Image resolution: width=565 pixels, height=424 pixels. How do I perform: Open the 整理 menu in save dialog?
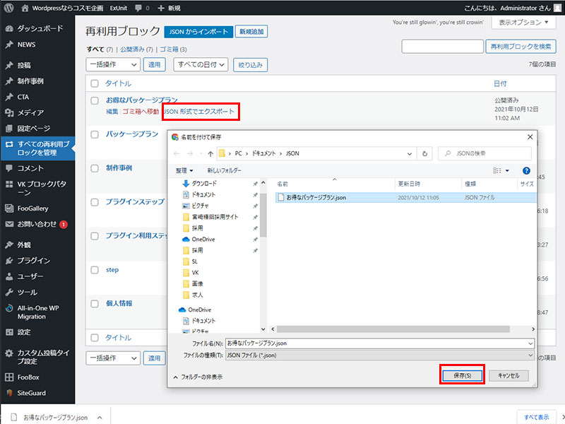pos(185,170)
